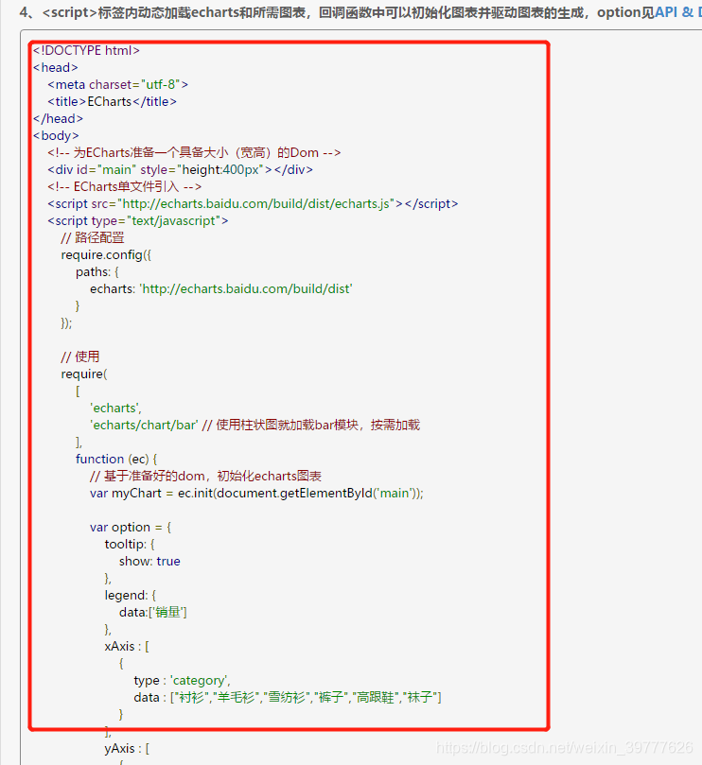
Task: Open the API & D link
Action: coord(677,12)
